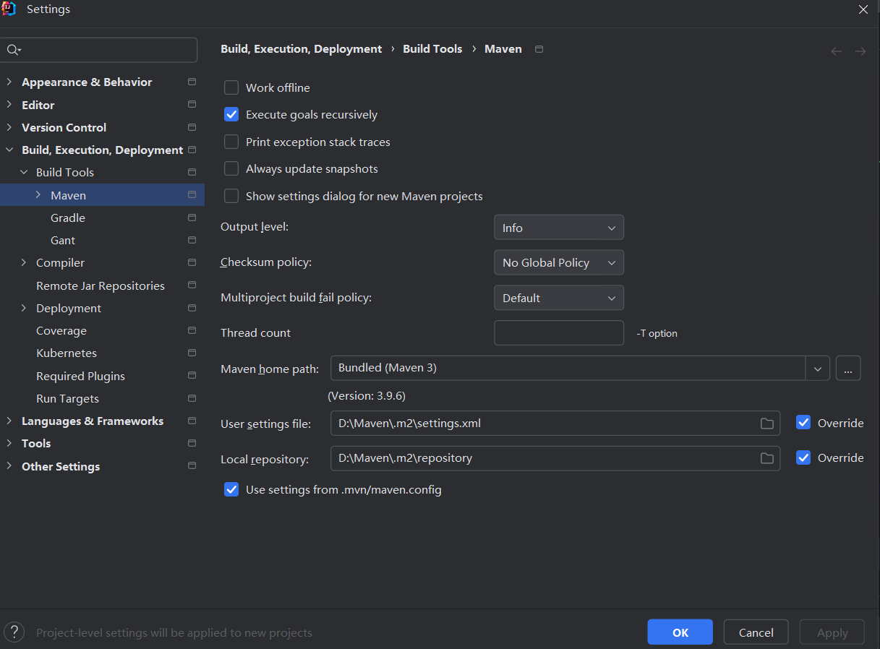Enable the Work offline checkbox
Image resolution: width=880 pixels, height=649 pixels.
click(x=231, y=87)
